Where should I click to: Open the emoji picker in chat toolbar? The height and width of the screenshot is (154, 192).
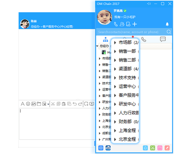tap(28, 104)
